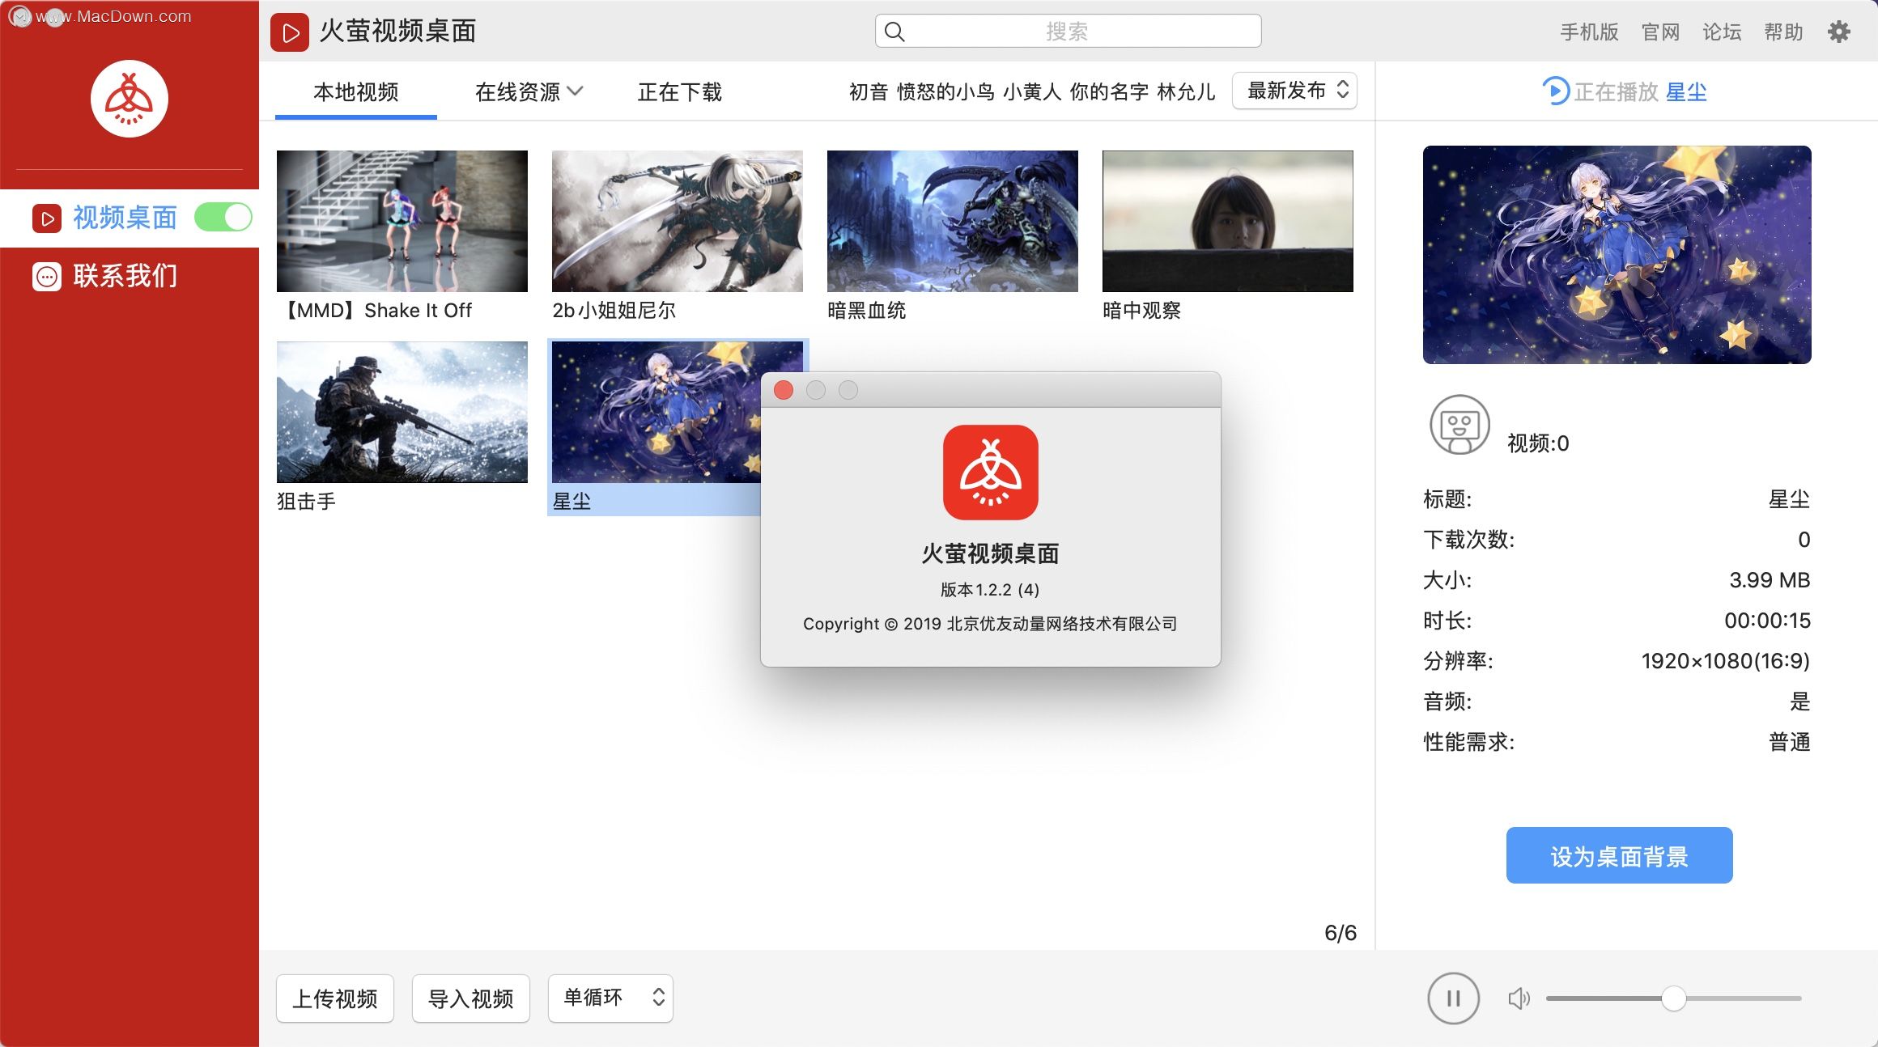Pause the playing video wallpaper
This screenshot has height=1047, width=1878.
(1453, 998)
